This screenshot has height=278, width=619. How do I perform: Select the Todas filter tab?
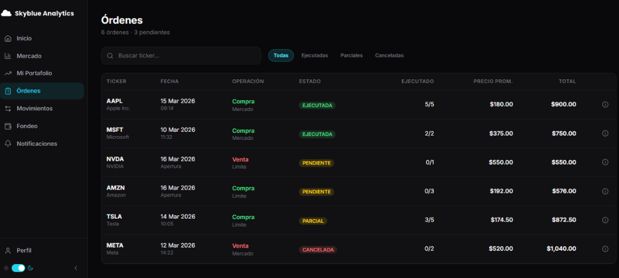coord(281,56)
